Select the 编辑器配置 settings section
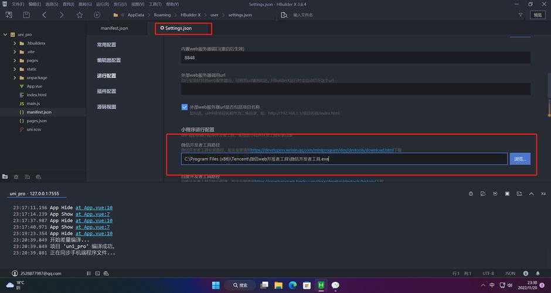 tap(109, 60)
